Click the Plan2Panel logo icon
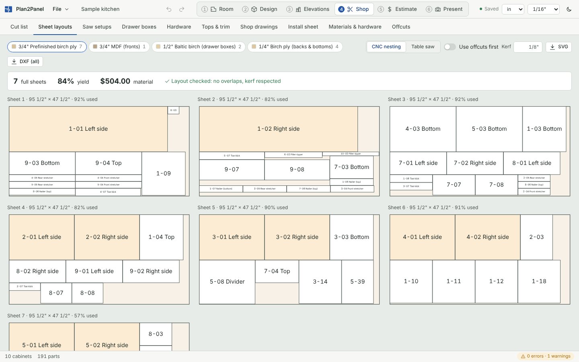The width and height of the screenshot is (579, 362). pos(8,9)
